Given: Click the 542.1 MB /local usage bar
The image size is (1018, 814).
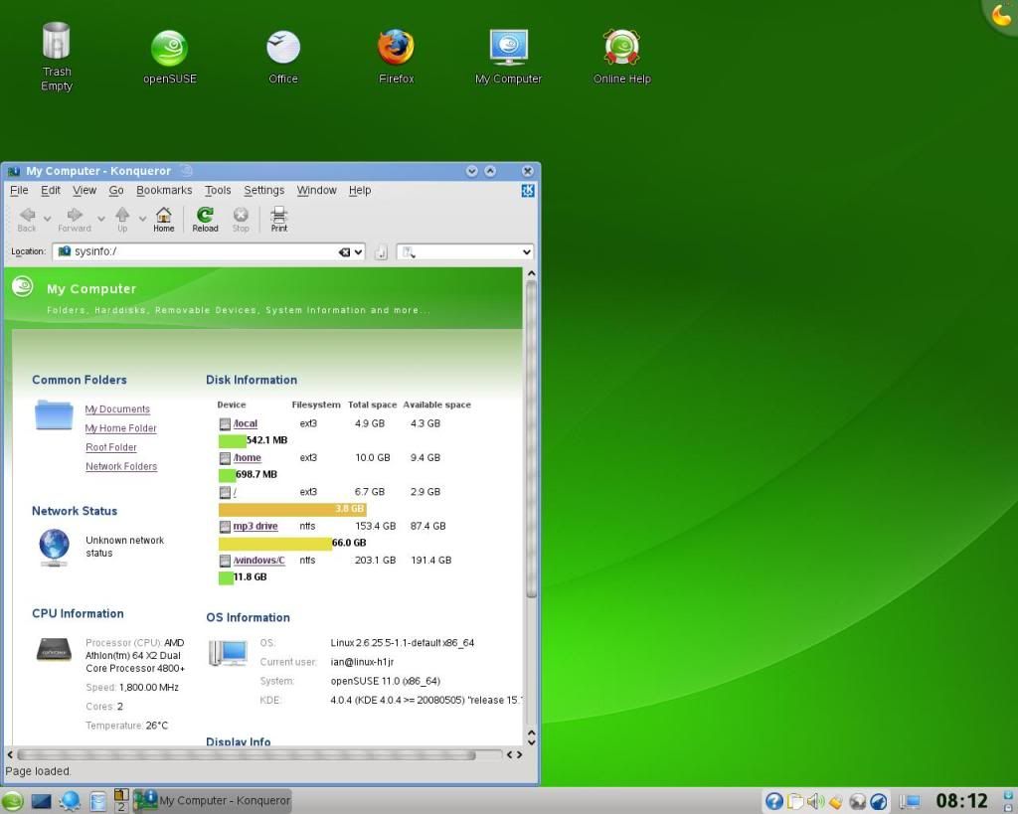Looking at the screenshot, I should click(x=233, y=440).
